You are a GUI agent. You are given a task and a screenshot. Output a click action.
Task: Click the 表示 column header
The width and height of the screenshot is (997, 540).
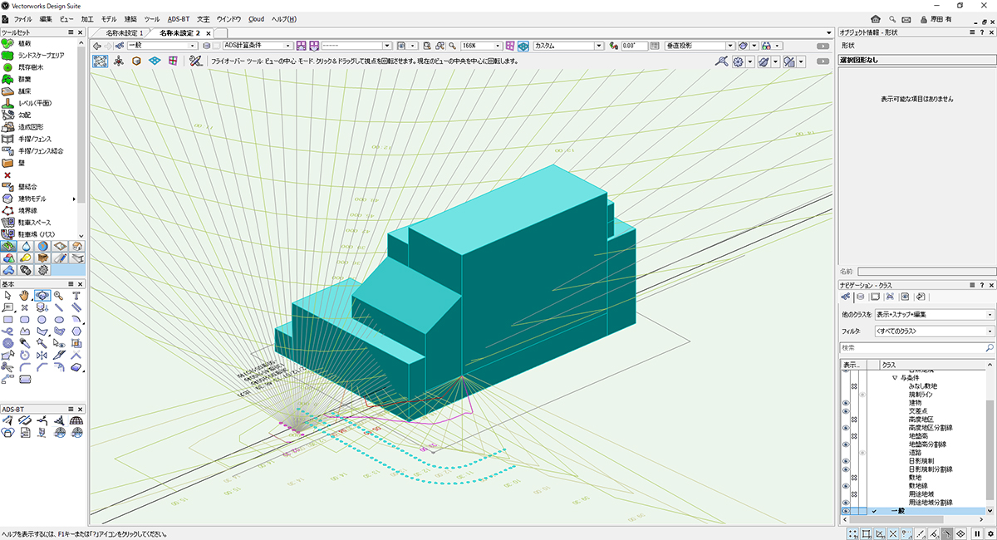click(x=851, y=365)
